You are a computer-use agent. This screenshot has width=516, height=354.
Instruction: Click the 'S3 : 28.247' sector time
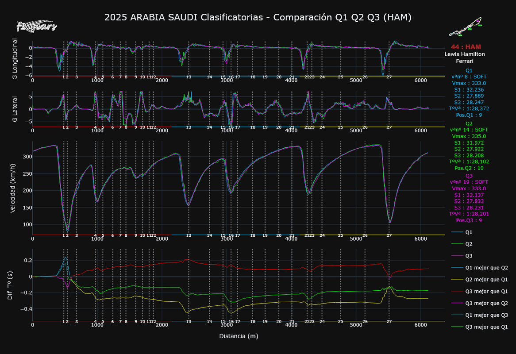click(469, 102)
